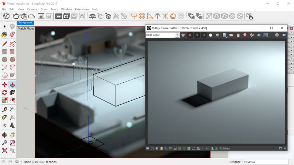
Task: Toggle the green channel G button
Action: coord(197,35)
